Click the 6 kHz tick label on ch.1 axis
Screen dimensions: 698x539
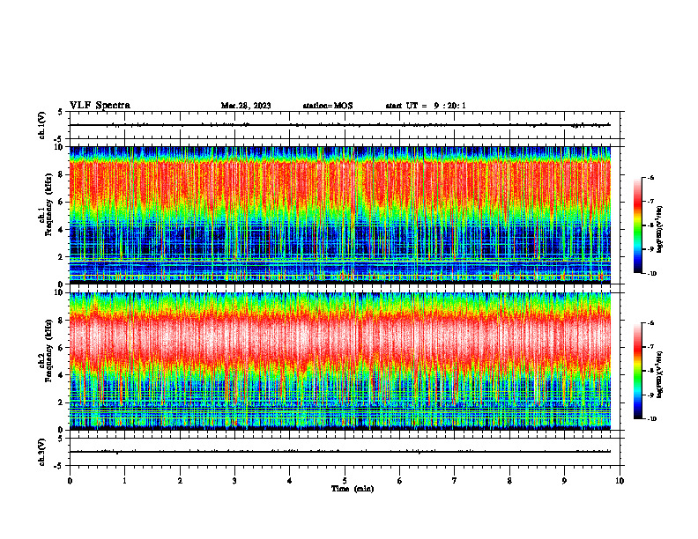(x=62, y=202)
